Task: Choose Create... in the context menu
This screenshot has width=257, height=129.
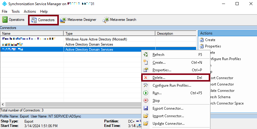Action: [x=175, y=63]
